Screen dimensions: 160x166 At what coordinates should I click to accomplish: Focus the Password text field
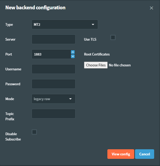coord(53,84)
